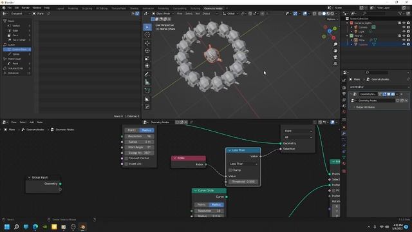This screenshot has height=232, width=412.
Task: Remove the GeometryNodes modifier with X icon
Action: 401,94
